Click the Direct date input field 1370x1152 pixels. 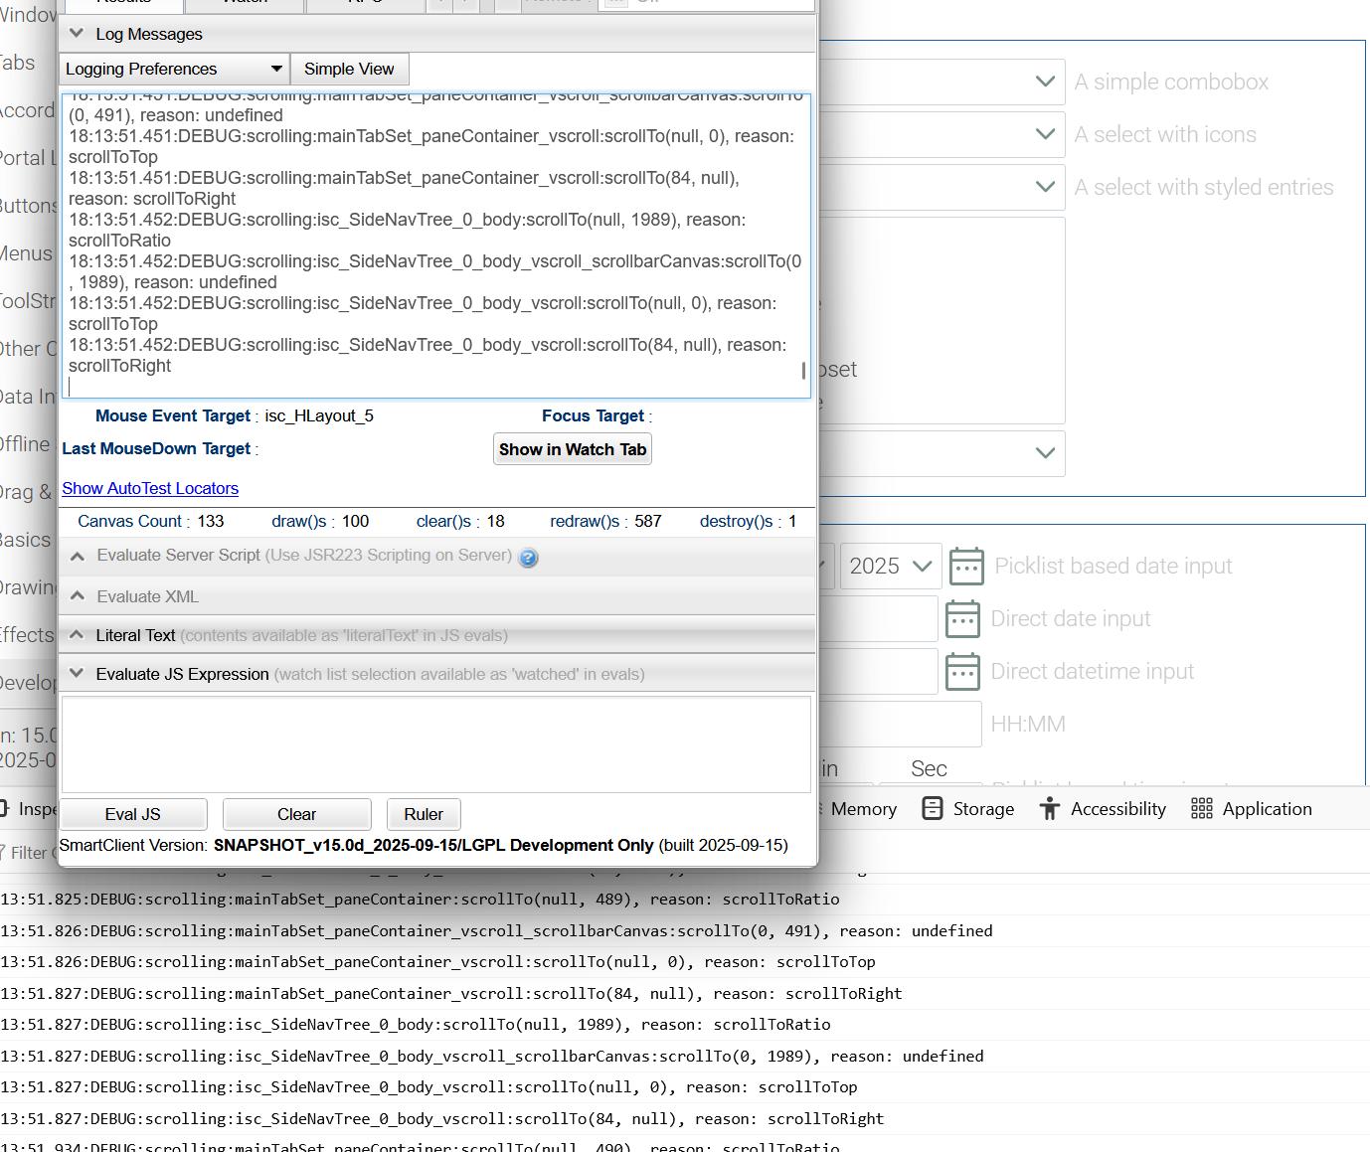coord(878,619)
